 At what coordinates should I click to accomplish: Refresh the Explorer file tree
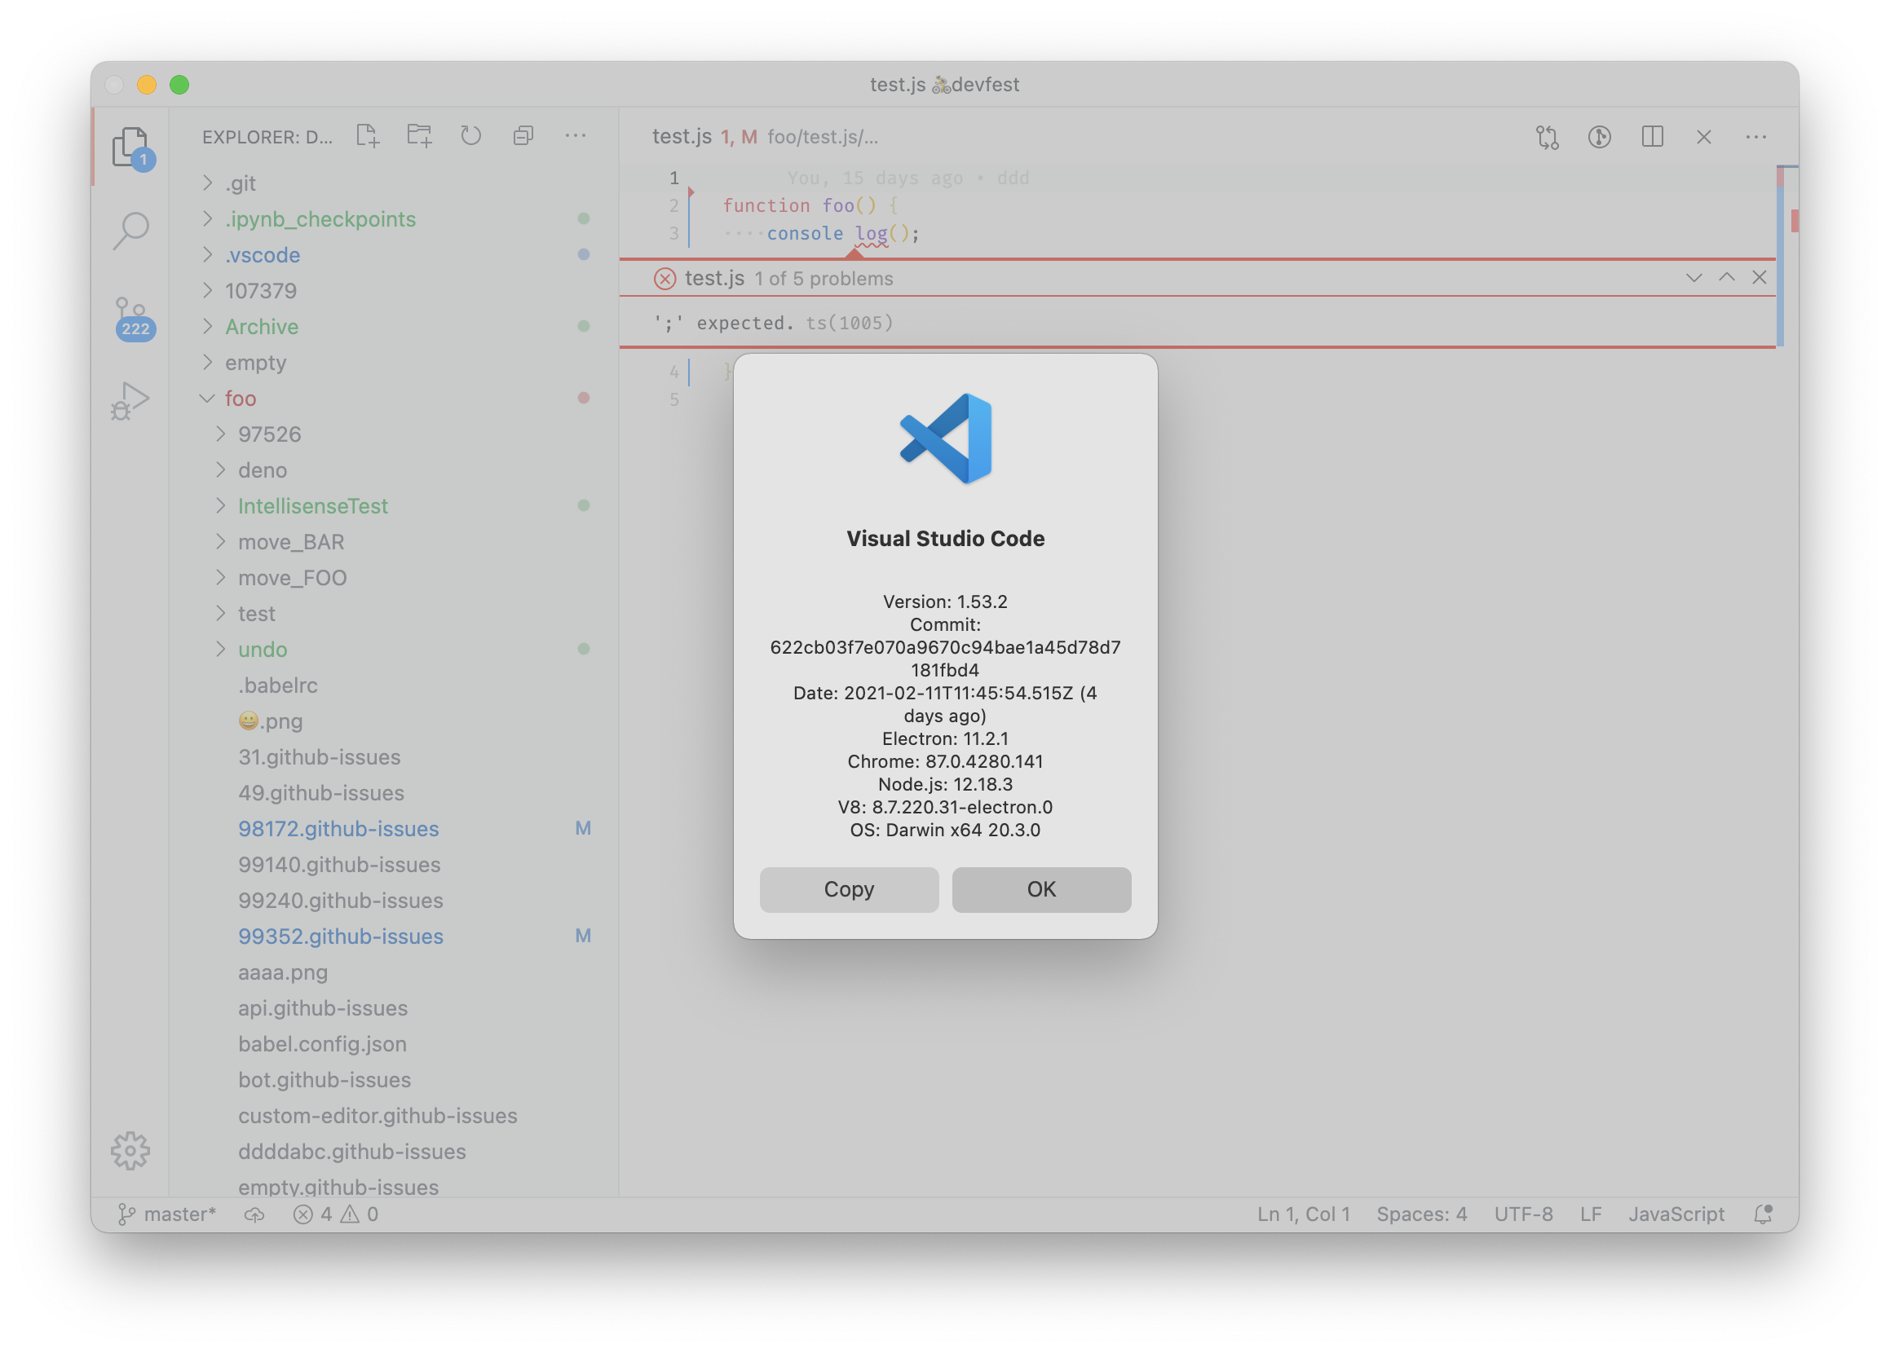click(x=470, y=135)
